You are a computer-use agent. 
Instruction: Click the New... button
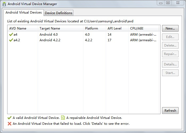[x=170, y=28]
